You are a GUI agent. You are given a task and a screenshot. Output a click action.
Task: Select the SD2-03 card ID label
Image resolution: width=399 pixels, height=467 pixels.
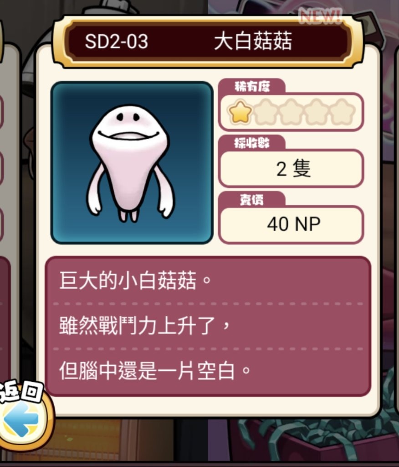pos(116,42)
